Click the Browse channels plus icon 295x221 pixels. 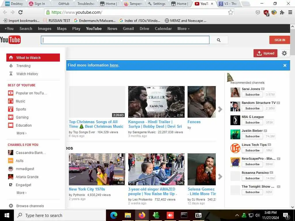[x=11, y=206]
